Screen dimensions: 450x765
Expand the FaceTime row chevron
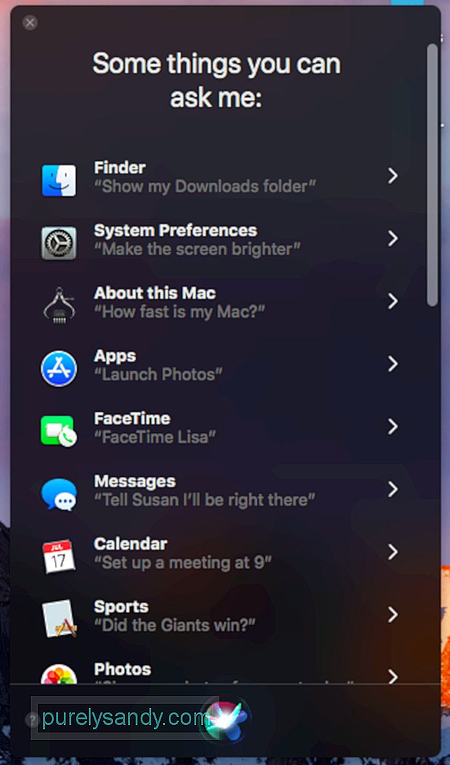point(392,426)
